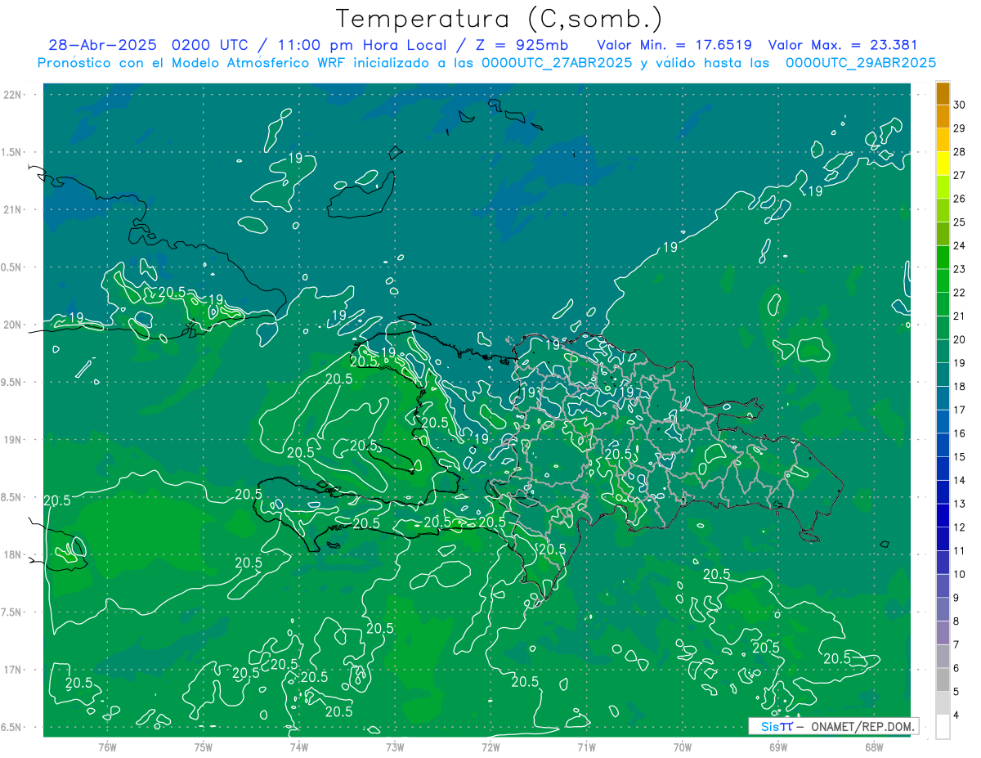Click the colorbar value '30'

tap(960, 105)
